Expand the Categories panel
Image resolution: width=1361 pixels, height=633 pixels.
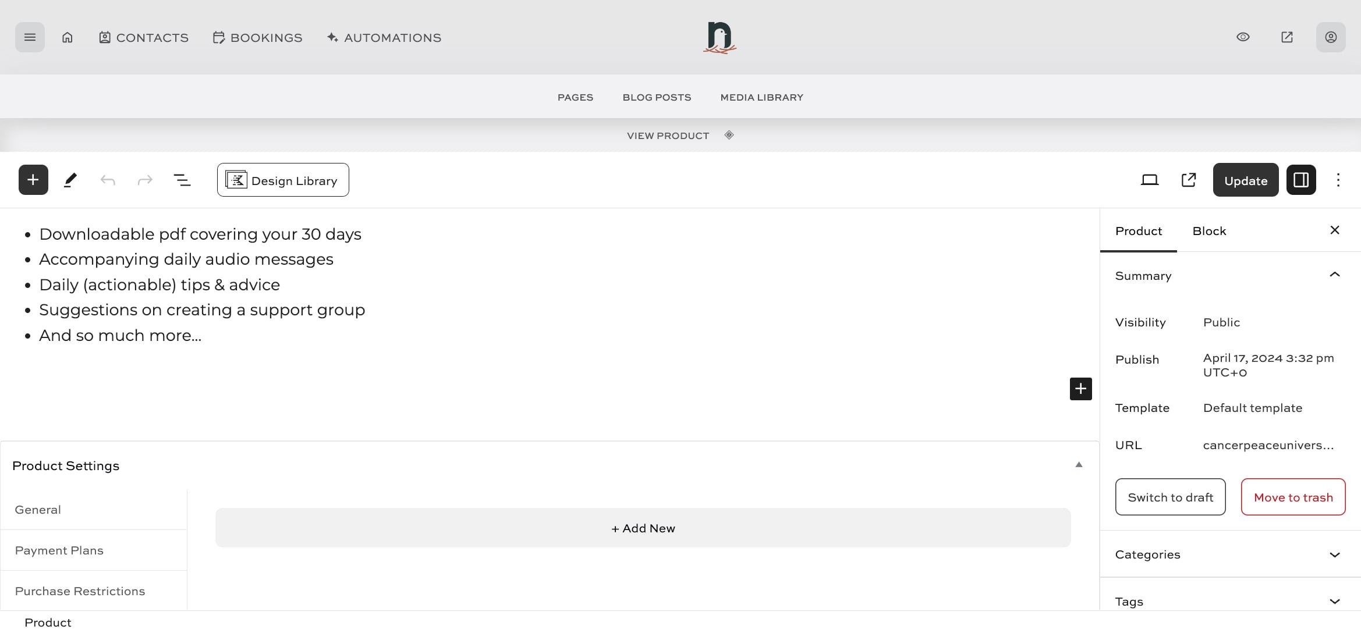[1334, 554]
